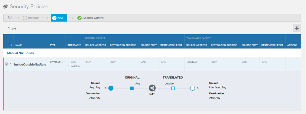Click the arrow left of source circle

(106, 88)
